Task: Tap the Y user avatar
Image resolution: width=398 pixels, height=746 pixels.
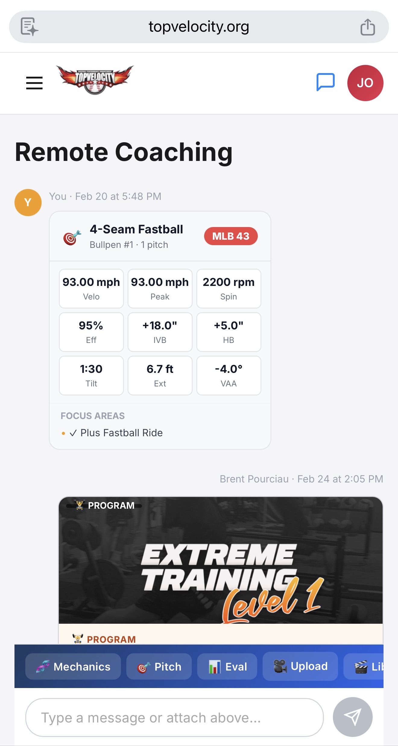Action: pyautogui.click(x=28, y=202)
